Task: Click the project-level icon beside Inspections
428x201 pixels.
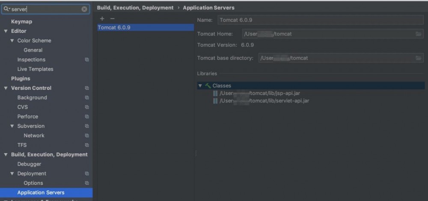Action: [x=87, y=60]
